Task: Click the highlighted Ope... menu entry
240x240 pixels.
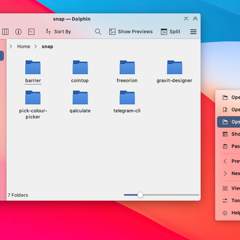Action: tap(229, 122)
